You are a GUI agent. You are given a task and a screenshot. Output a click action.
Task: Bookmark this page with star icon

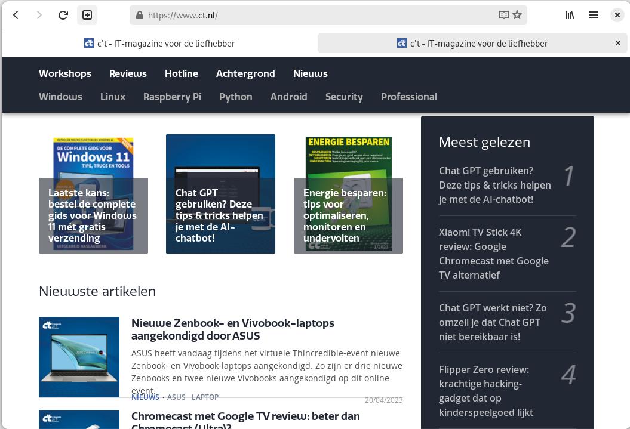pyautogui.click(x=517, y=16)
